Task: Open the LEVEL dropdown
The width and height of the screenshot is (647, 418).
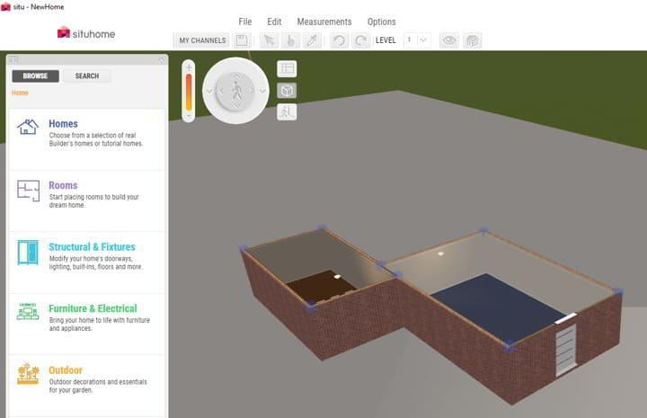Action: [423, 40]
